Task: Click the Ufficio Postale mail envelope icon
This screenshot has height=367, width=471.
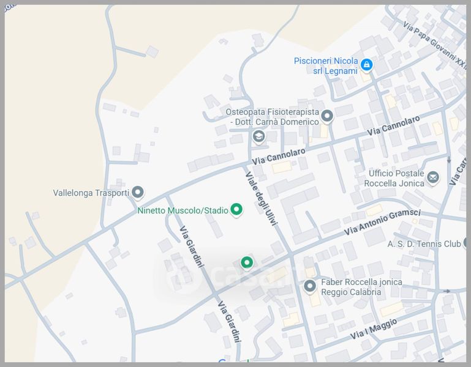Action: 434,178
